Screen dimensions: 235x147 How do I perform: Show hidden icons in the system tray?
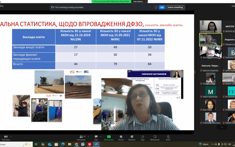pyautogui.click(x=212, y=144)
